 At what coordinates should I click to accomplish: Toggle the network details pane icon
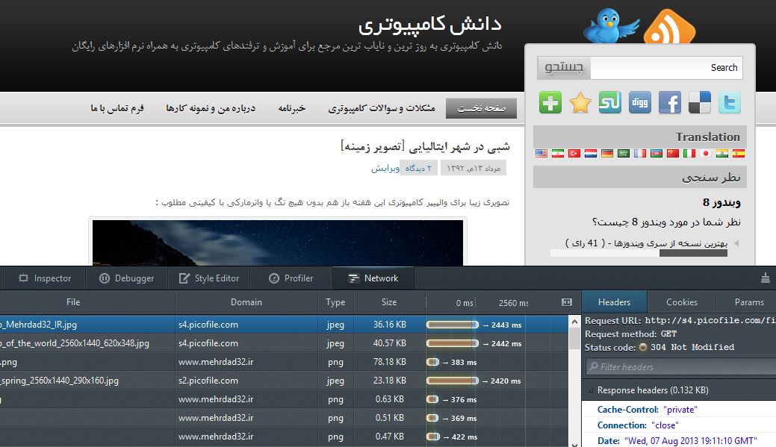(567, 302)
